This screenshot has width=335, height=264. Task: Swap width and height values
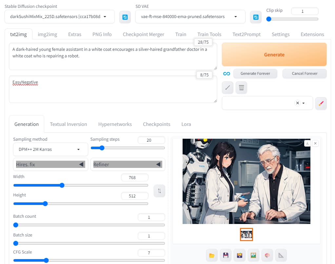pos(159,191)
